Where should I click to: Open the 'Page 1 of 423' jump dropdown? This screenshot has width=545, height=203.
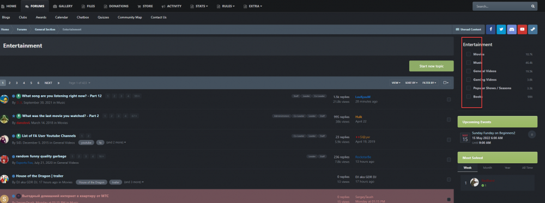79,83
